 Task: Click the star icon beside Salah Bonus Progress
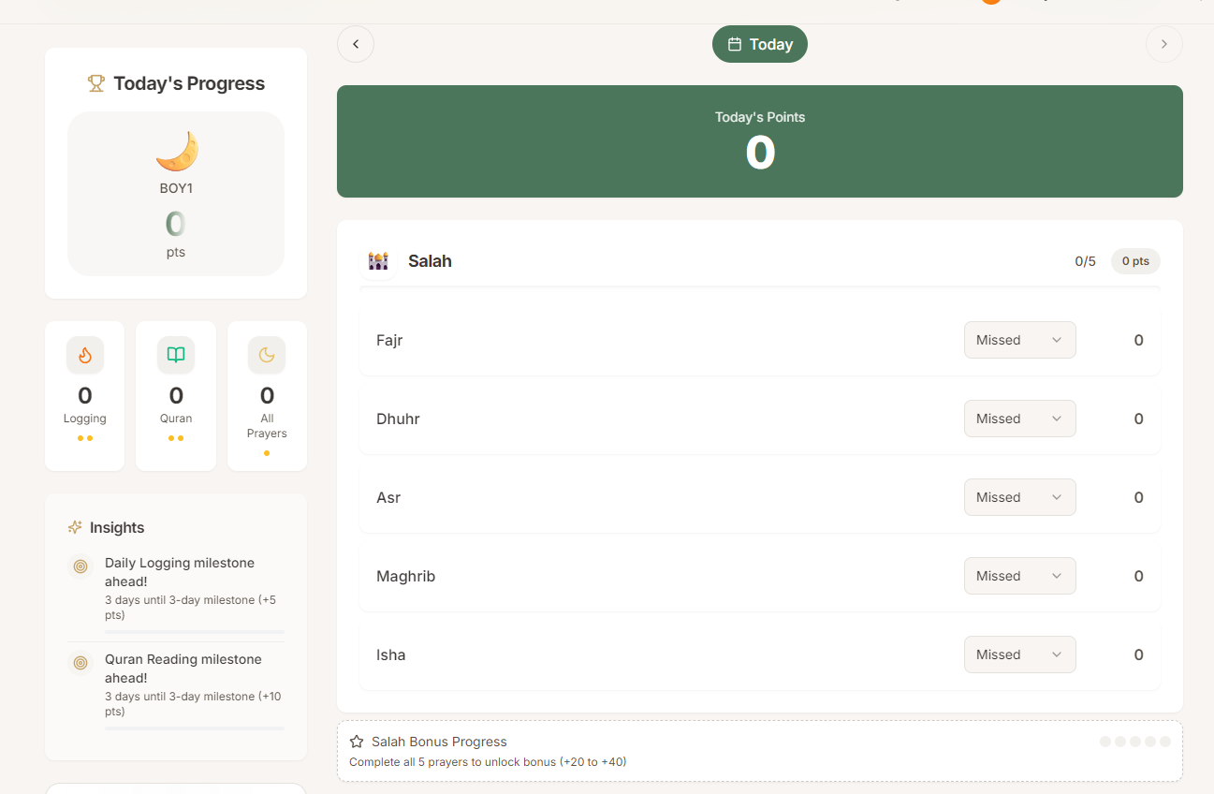(x=357, y=742)
